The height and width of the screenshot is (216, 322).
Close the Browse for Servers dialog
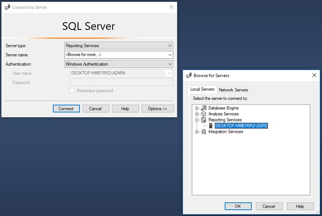(x=314, y=75)
